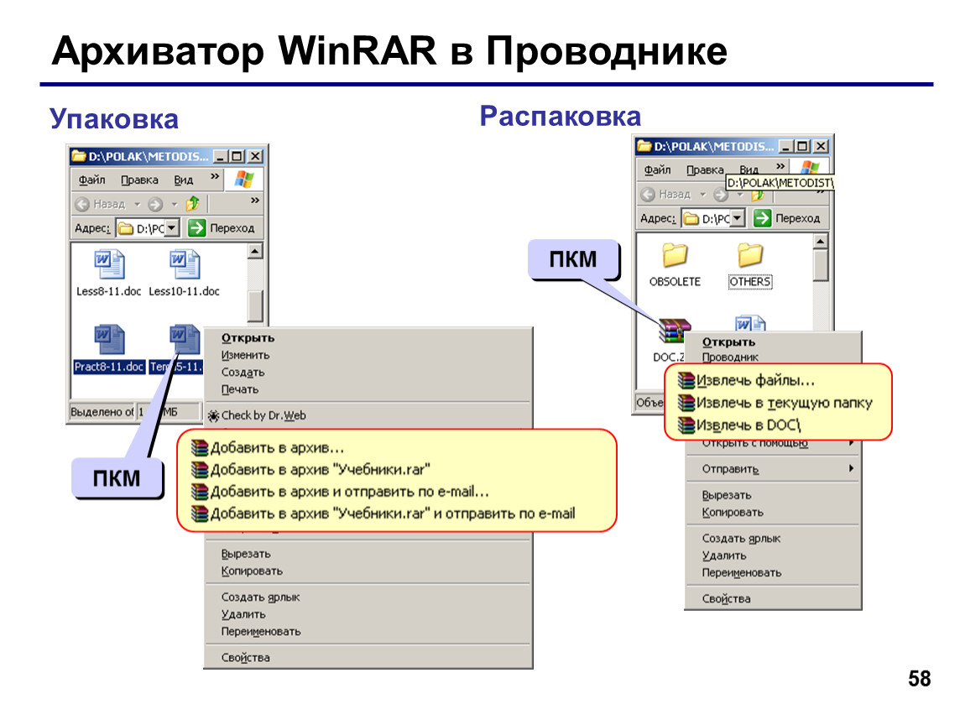
Task: Choose Добавить в архив "Учебники.rar"
Action: (x=310, y=470)
